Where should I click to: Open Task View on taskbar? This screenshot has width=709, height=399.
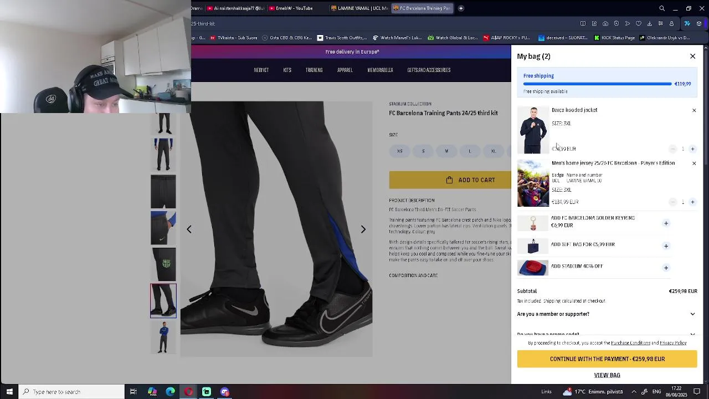click(133, 392)
